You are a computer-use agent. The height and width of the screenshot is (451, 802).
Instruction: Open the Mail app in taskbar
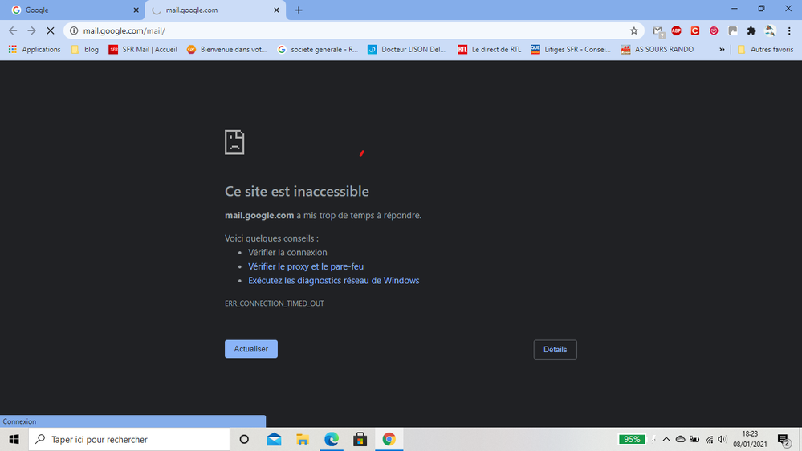pyautogui.click(x=274, y=439)
